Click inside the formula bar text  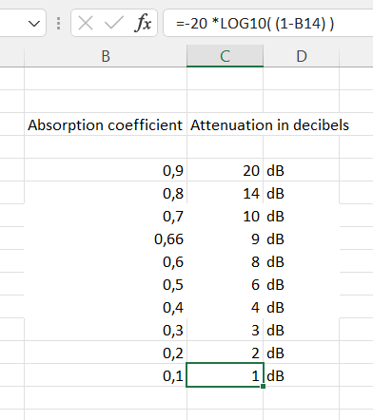click(x=268, y=23)
